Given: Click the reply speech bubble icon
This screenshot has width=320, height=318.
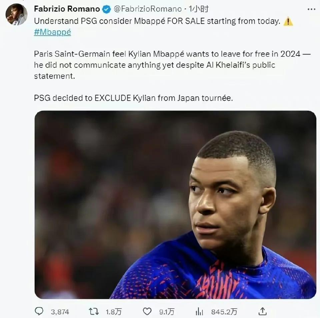Looking at the screenshot, I should tap(39, 311).
